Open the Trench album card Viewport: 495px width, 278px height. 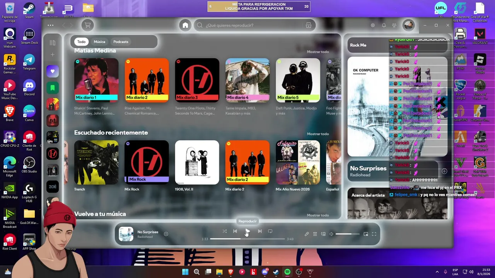pos(96,166)
